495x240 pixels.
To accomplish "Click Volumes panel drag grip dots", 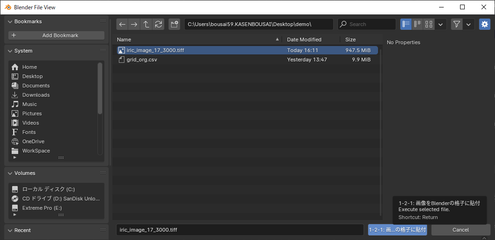I will (x=103, y=173).
